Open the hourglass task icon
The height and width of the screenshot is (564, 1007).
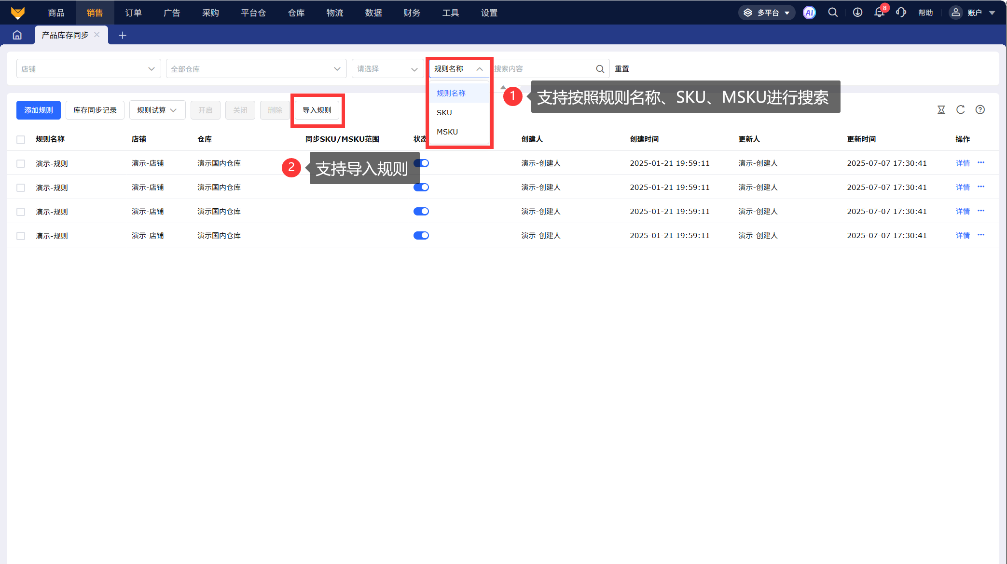(941, 110)
